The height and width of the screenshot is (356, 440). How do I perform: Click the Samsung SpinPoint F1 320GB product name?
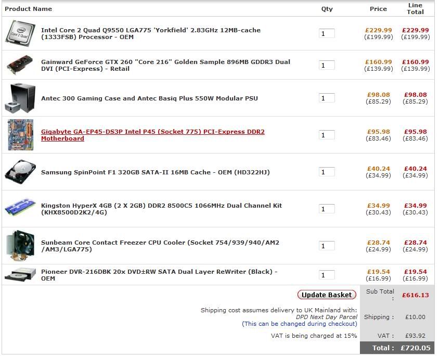[155, 172]
